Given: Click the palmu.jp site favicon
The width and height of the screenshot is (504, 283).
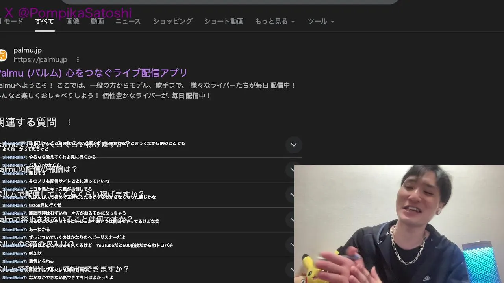Looking at the screenshot, I should click(x=3, y=55).
